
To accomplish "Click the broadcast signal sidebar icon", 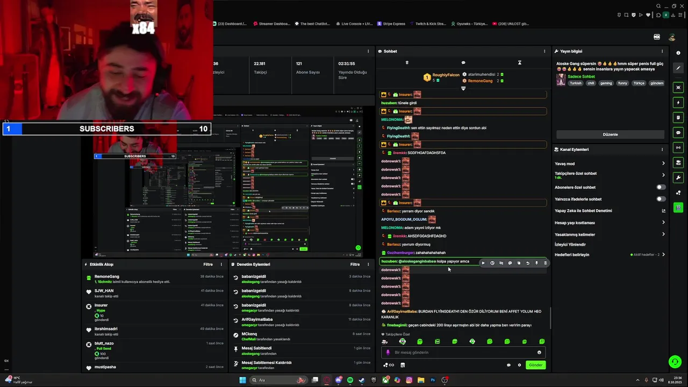I will point(678,147).
